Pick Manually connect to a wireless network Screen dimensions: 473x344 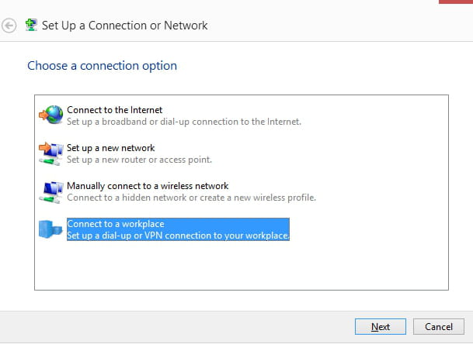tap(148, 186)
